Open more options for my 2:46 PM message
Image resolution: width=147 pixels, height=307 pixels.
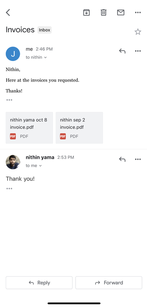138,51
